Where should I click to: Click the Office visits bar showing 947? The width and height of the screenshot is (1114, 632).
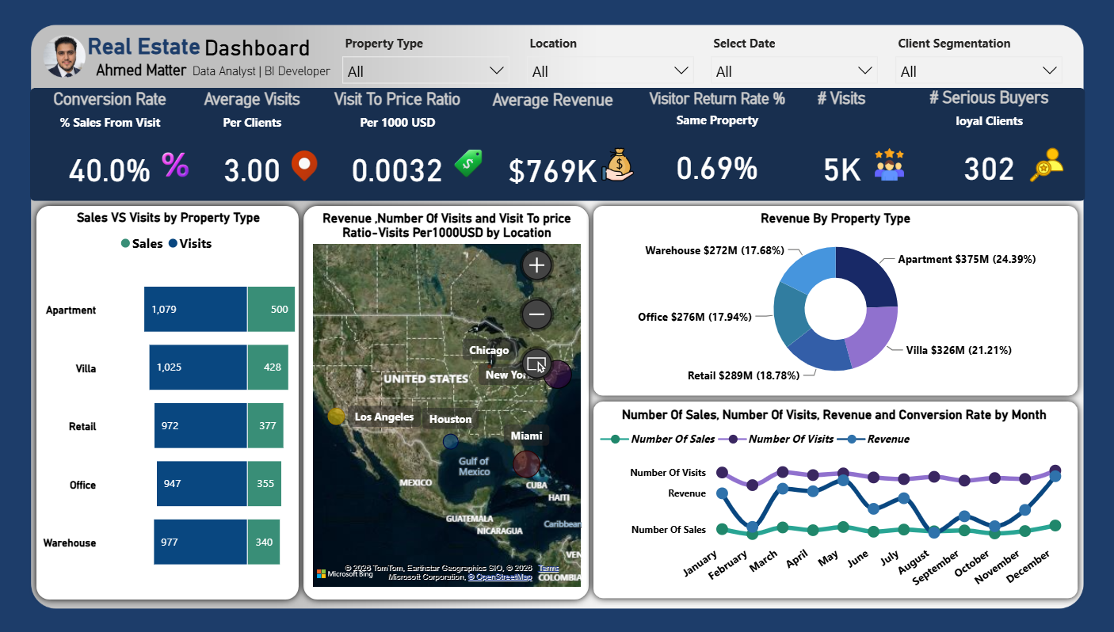click(x=202, y=483)
